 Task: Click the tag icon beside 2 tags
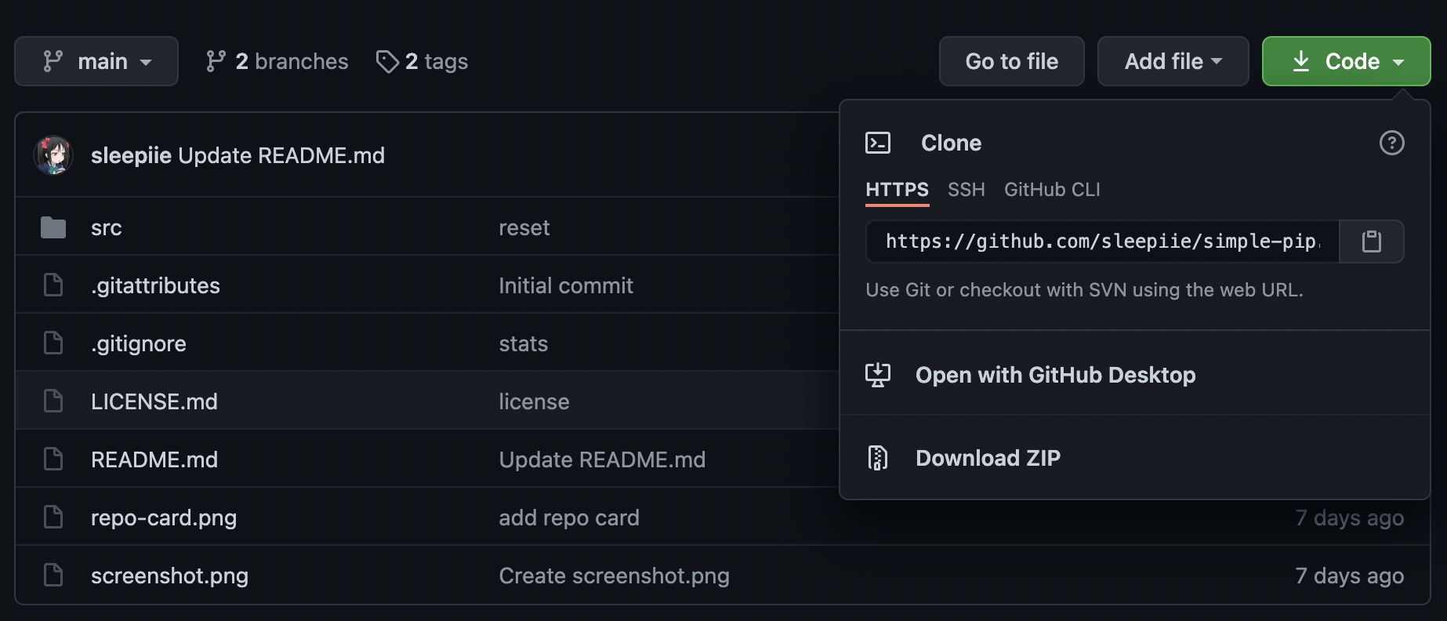click(388, 61)
